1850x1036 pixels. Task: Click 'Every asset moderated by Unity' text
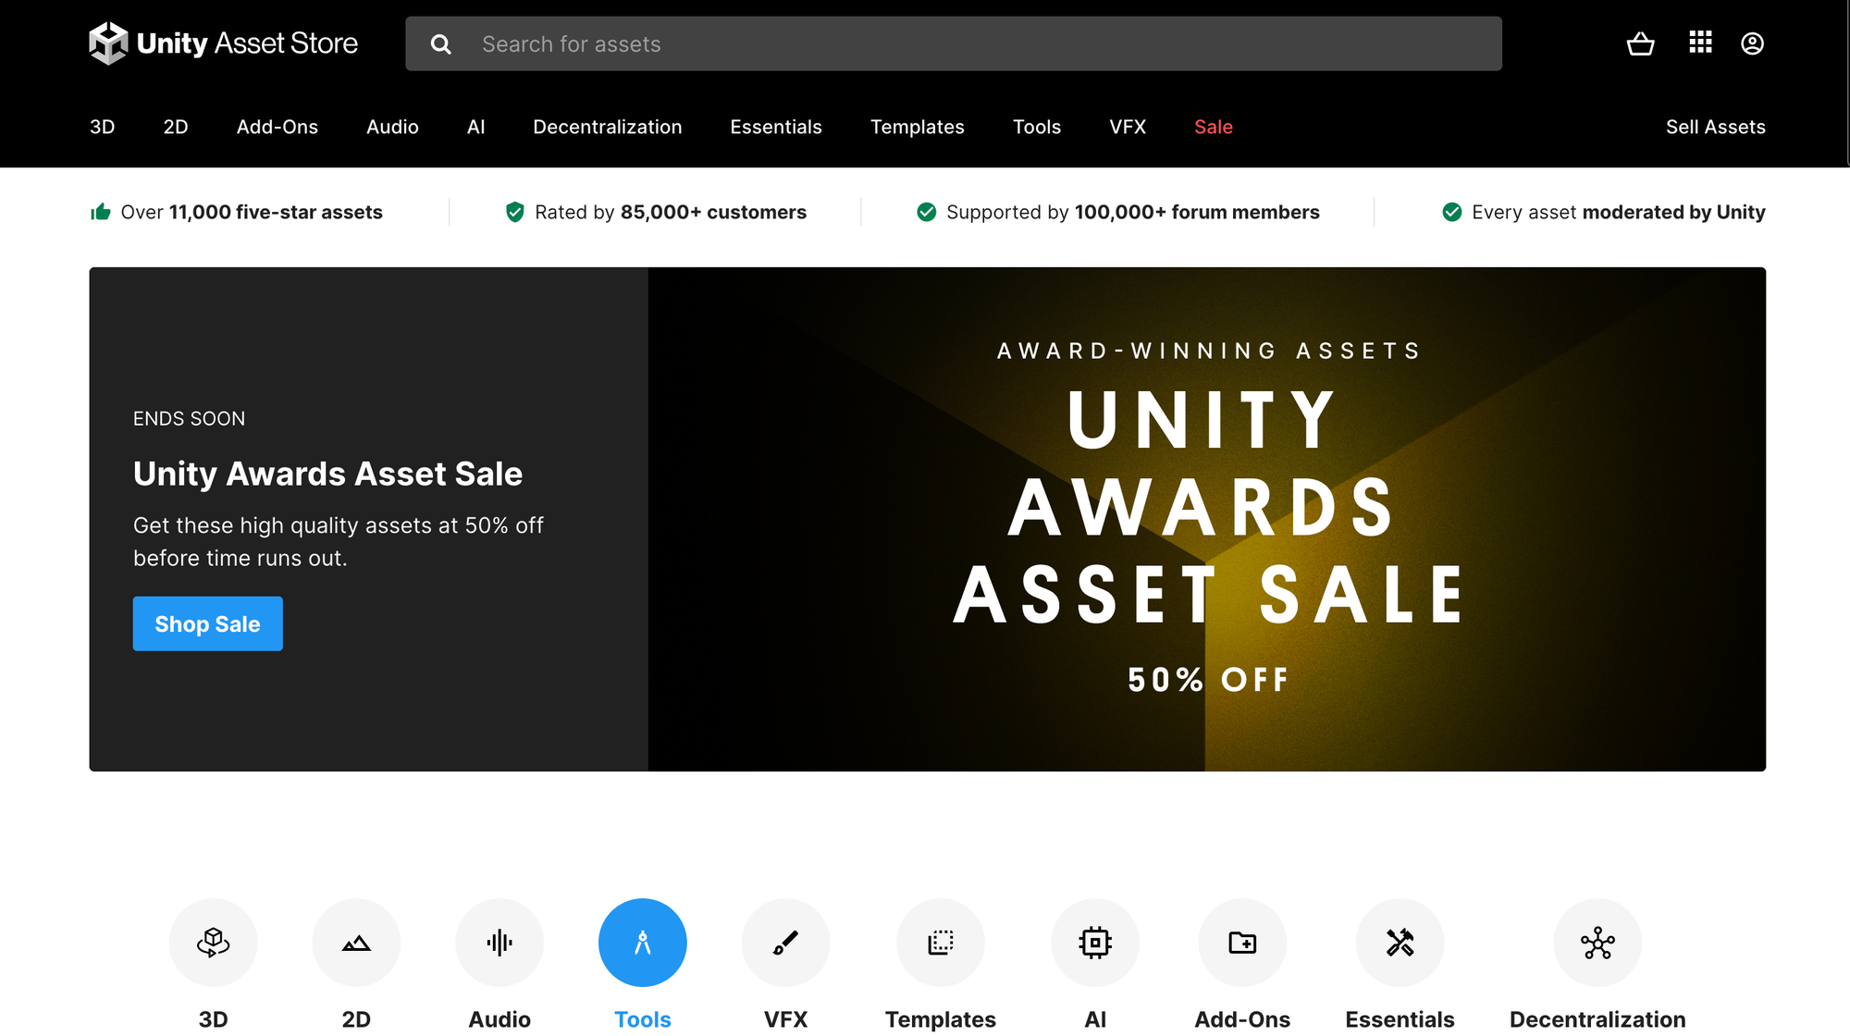tap(1619, 212)
